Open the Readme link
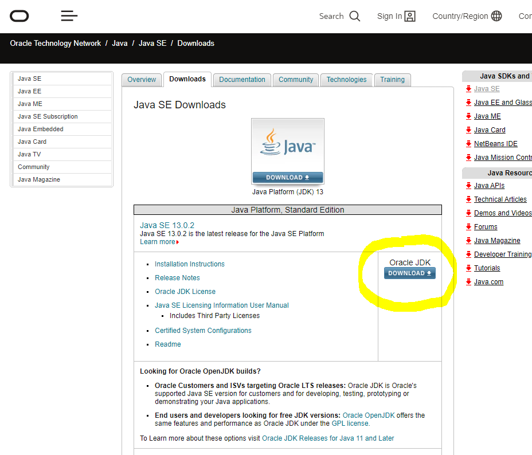 coord(167,344)
